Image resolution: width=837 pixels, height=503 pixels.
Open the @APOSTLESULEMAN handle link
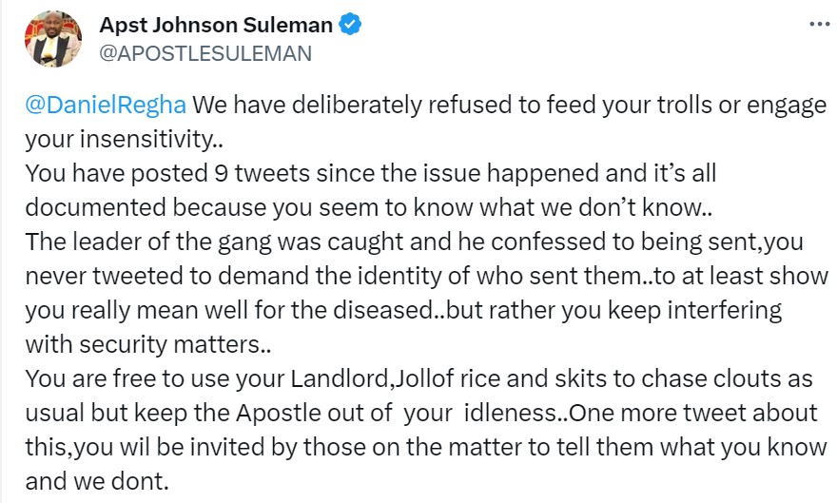click(206, 53)
